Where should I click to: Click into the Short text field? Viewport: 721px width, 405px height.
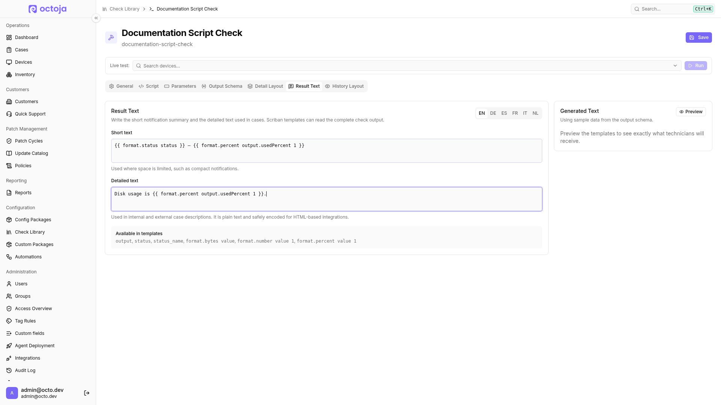[x=327, y=151]
